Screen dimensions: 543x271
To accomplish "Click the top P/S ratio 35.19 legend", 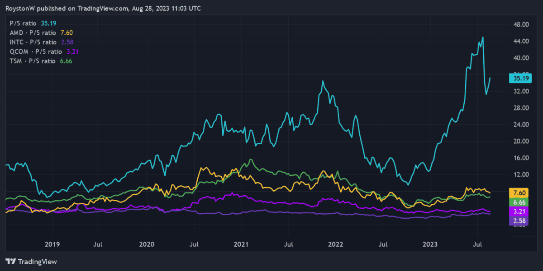I will click(x=33, y=23).
